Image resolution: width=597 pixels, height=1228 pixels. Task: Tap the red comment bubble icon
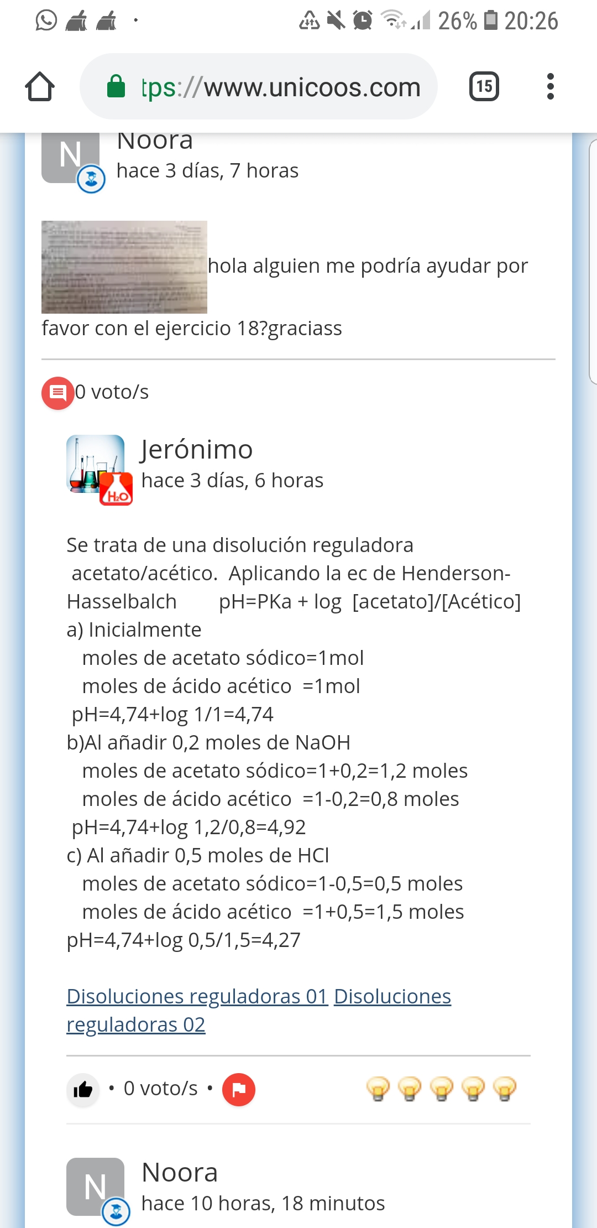[57, 393]
